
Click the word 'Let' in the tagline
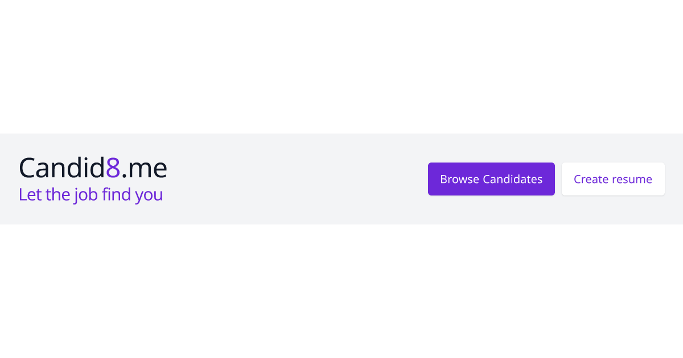point(30,194)
